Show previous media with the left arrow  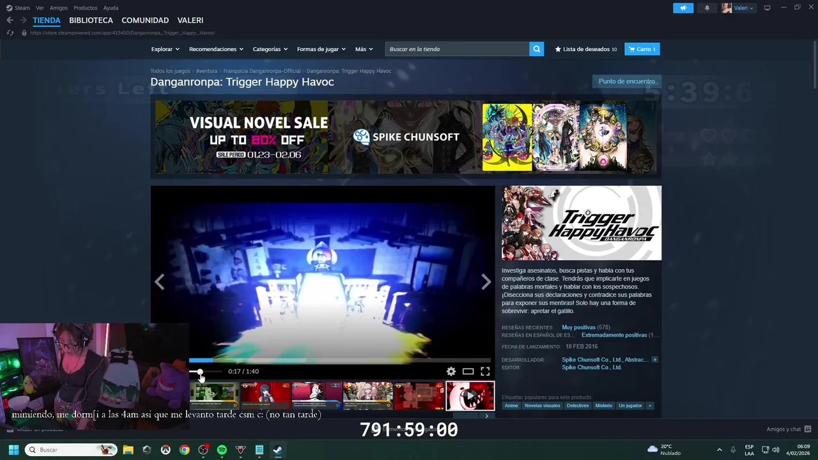point(159,282)
